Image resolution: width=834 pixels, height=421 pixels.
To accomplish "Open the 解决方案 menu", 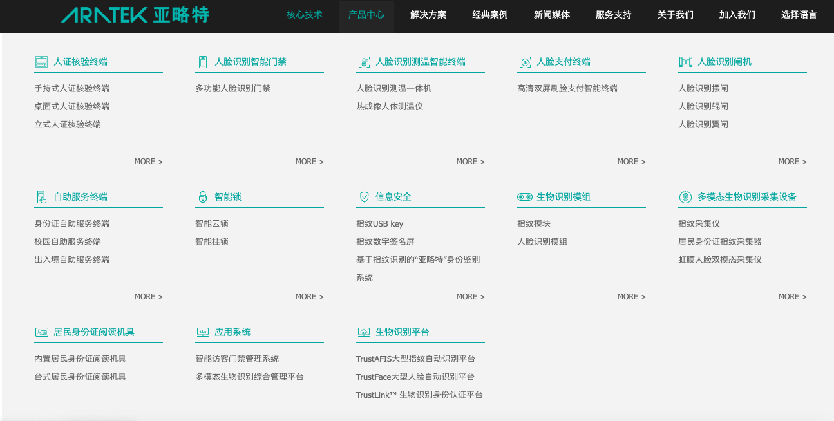I will [x=428, y=15].
